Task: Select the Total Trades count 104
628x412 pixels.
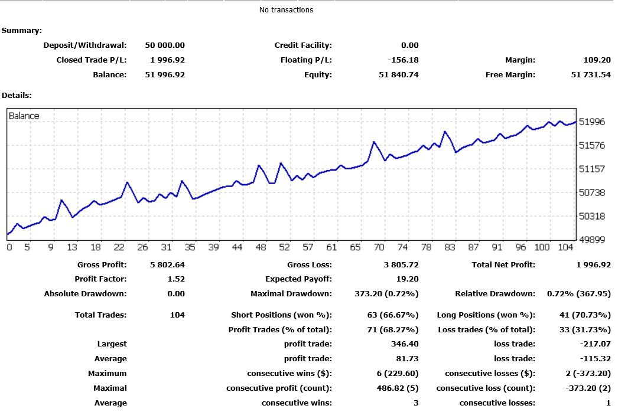Action: point(177,315)
